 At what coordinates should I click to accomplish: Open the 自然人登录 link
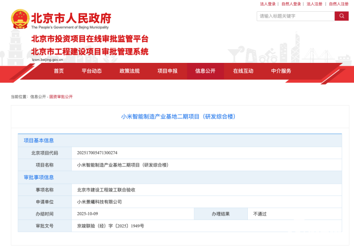click(x=291, y=4)
